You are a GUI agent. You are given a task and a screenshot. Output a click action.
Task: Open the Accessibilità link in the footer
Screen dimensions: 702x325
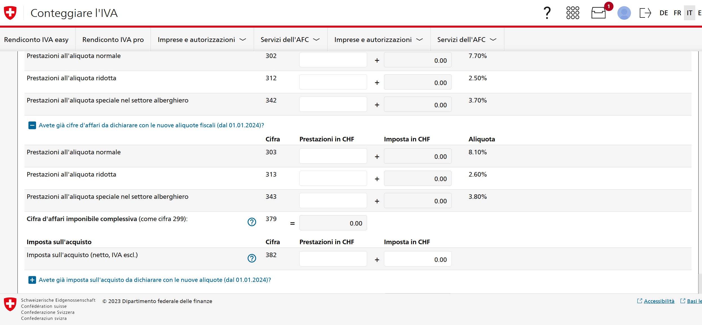tap(659, 301)
